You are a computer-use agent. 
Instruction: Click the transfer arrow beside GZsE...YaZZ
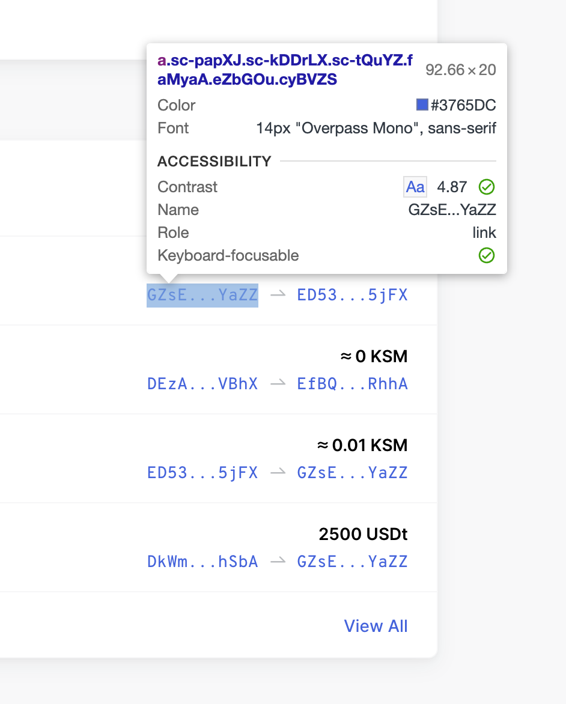(278, 294)
